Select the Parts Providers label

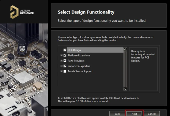click(x=76, y=61)
